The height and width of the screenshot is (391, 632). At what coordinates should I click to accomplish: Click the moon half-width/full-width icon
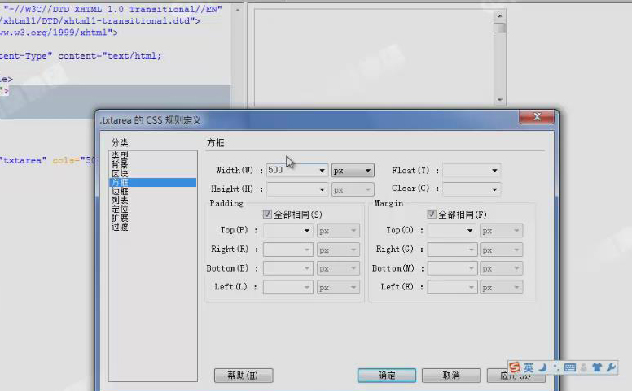tap(542, 367)
